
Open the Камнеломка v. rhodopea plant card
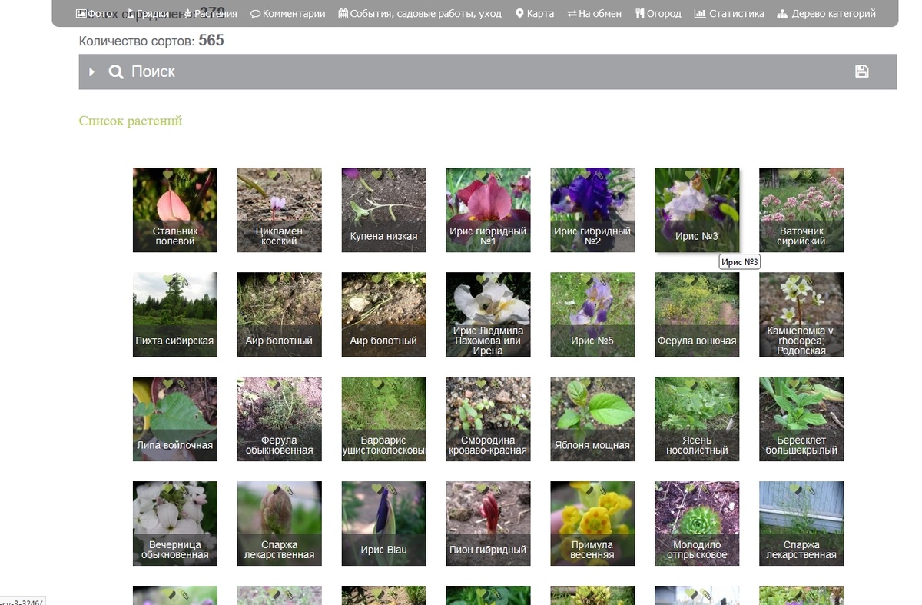[x=801, y=314]
